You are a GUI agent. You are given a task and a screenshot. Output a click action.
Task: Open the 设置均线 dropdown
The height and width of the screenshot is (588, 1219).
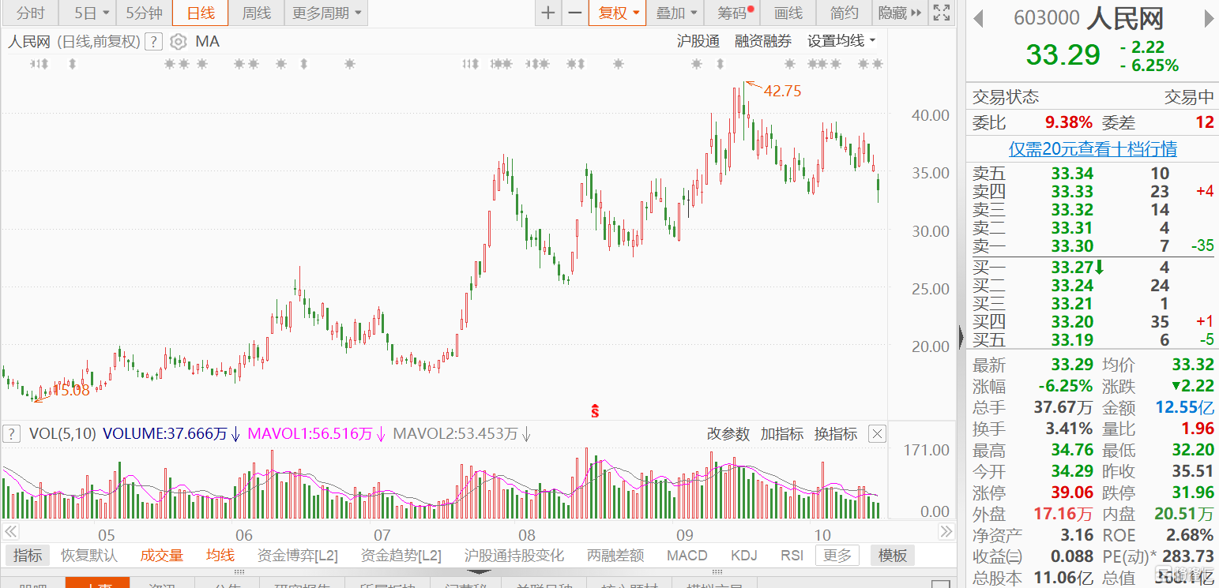point(841,41)
